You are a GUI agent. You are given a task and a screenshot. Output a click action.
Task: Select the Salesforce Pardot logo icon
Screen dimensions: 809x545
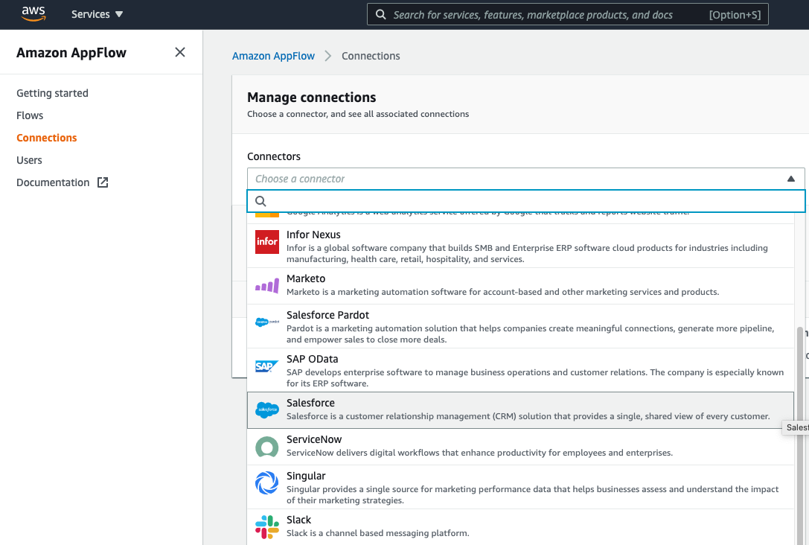267,322
